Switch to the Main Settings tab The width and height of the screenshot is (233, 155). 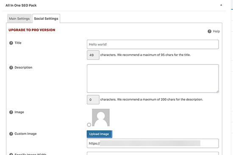click(19, 19)
